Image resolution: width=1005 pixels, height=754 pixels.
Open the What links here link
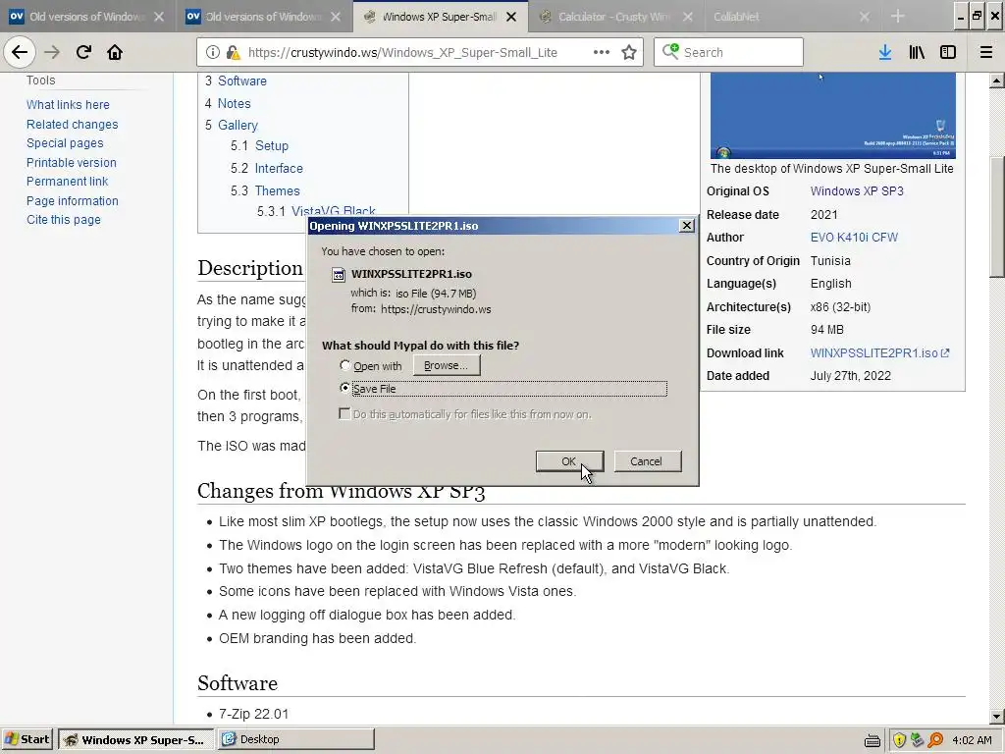68,104
